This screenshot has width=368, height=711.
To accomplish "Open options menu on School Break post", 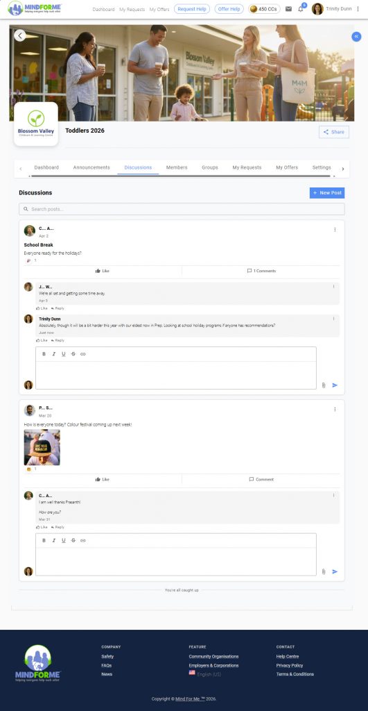I will (335, 229).
